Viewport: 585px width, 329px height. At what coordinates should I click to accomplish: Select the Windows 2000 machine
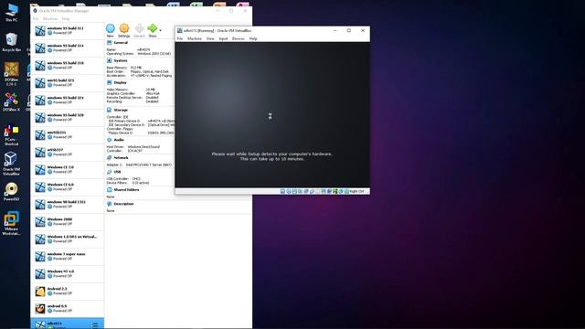click(67, 222)
